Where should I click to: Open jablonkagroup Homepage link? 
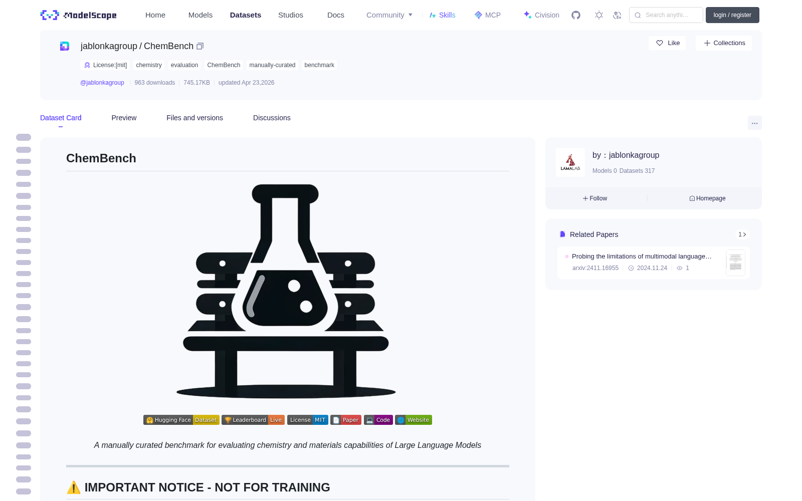(x=707, y=198)
